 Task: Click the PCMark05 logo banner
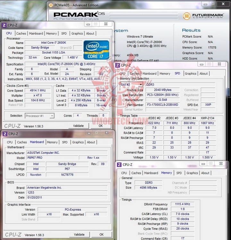coord(79,16)
